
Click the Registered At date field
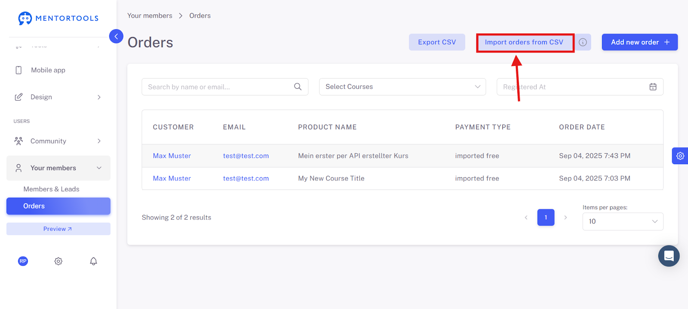[580, 87]
